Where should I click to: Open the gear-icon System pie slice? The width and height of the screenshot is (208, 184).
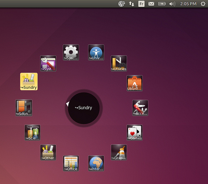pyautogui.click(x=71, y=53)
